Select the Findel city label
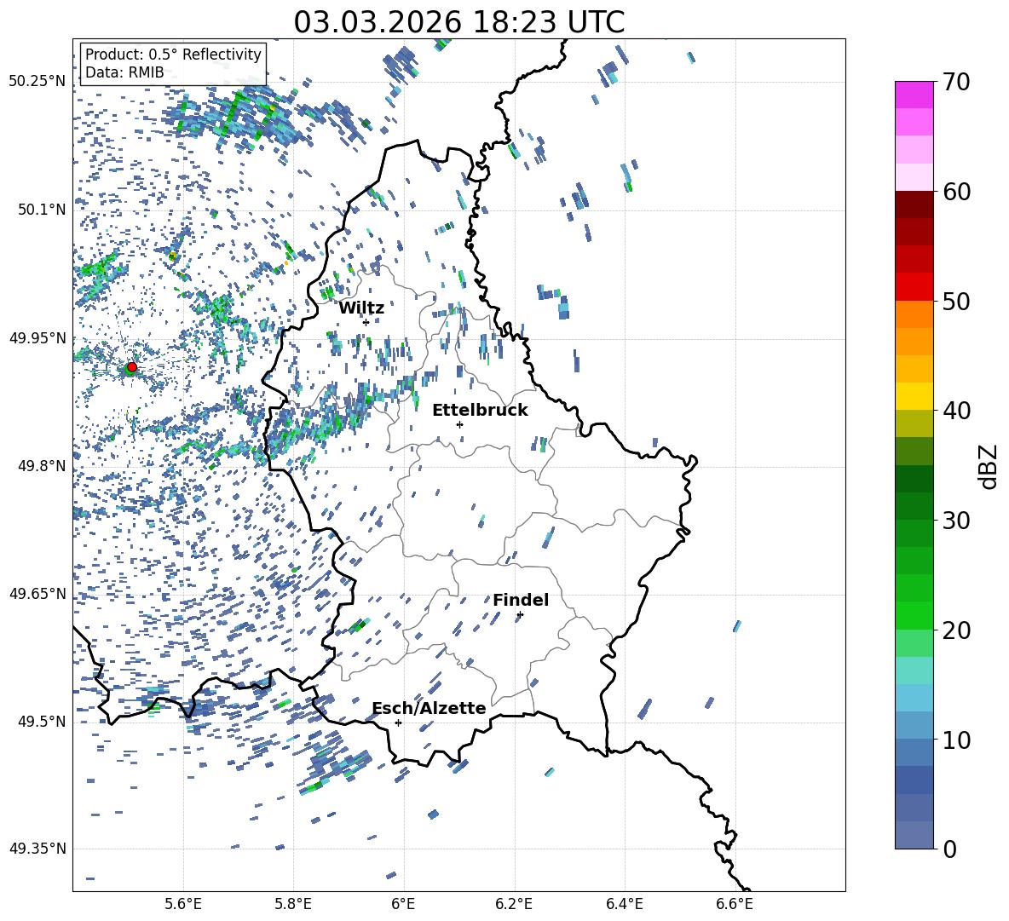The height and width of the screenshot is (921, 1009). pos(521,601)
